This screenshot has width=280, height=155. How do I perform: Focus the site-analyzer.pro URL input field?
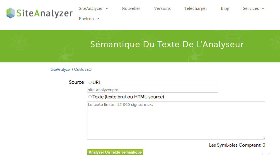coord(152,90)
